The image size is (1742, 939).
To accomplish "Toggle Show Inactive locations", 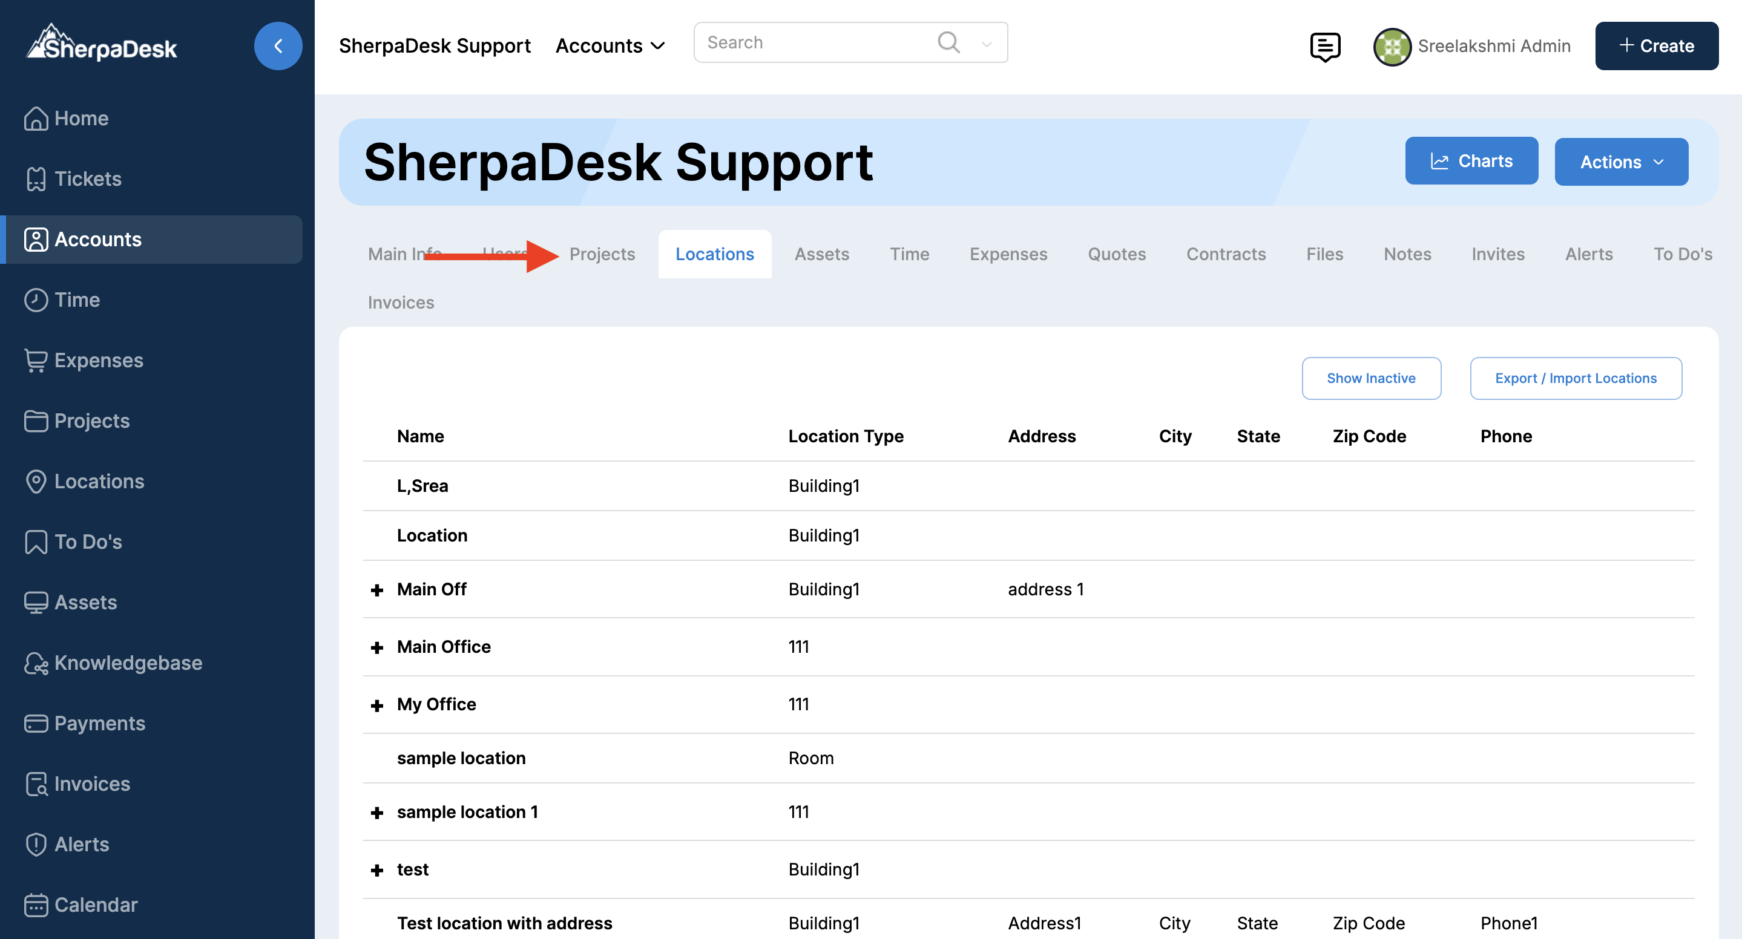I will 1371,378.
